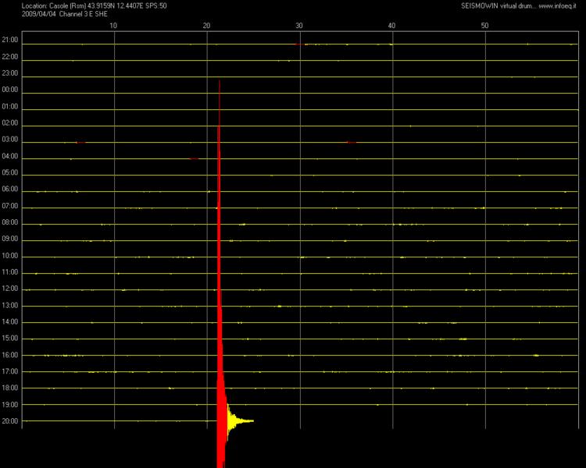Viewport: 586px width, 468px height.
Task: Click the 40 minute marker at top
Action: coord(392,26)
